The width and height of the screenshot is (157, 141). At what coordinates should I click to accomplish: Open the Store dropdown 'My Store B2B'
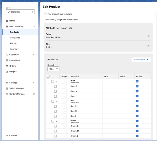point(20,12)
